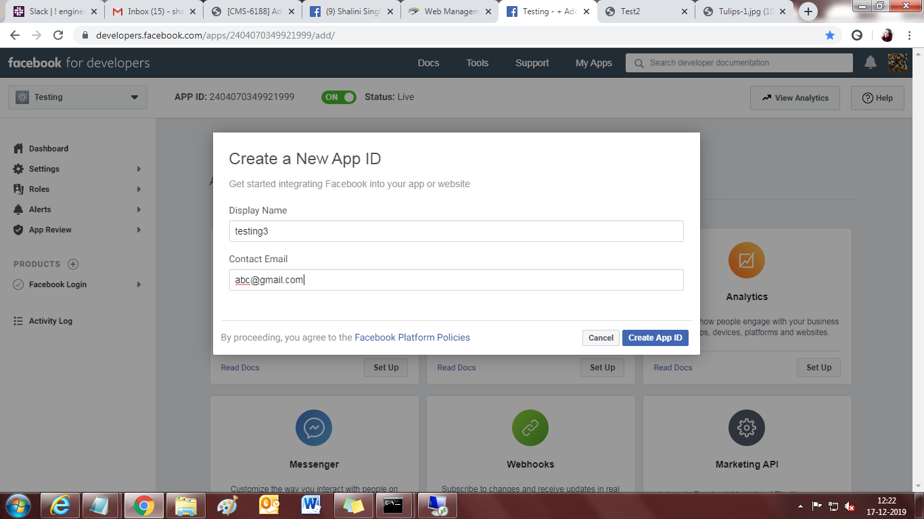Cancel the Create a New App ID dialog
This screenshot has width=924, height=519.
(x=601, y=338)
